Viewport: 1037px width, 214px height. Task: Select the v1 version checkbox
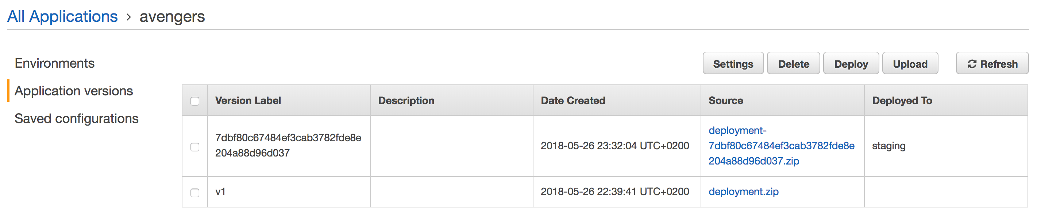pos(195,192)
